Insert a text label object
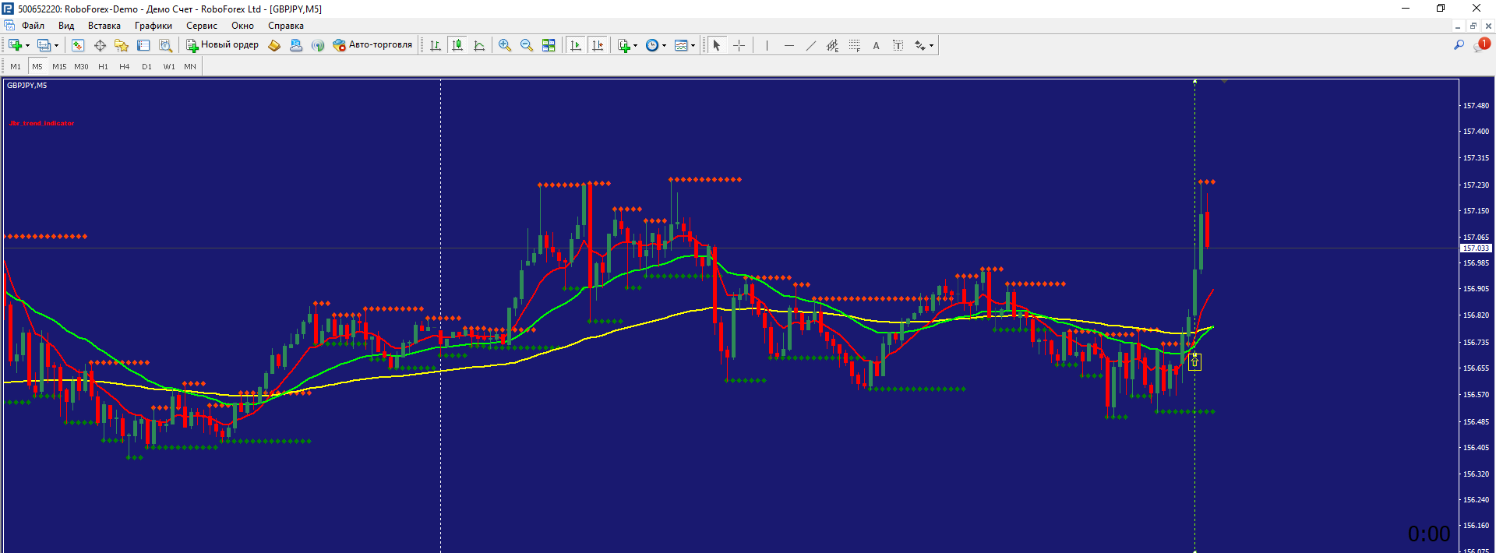The image size is (1496, 553). click(x=898, y=45)
